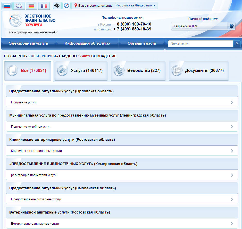
Task: Open the Электронные услуги menu
Action: tap(29, 43)
